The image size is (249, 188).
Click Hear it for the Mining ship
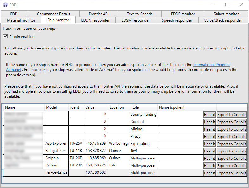click(209, 129)
